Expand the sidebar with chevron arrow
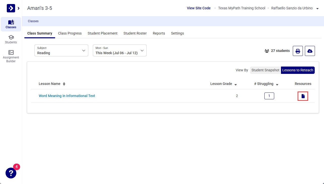The image size is (324, 184). coord(19,8)
